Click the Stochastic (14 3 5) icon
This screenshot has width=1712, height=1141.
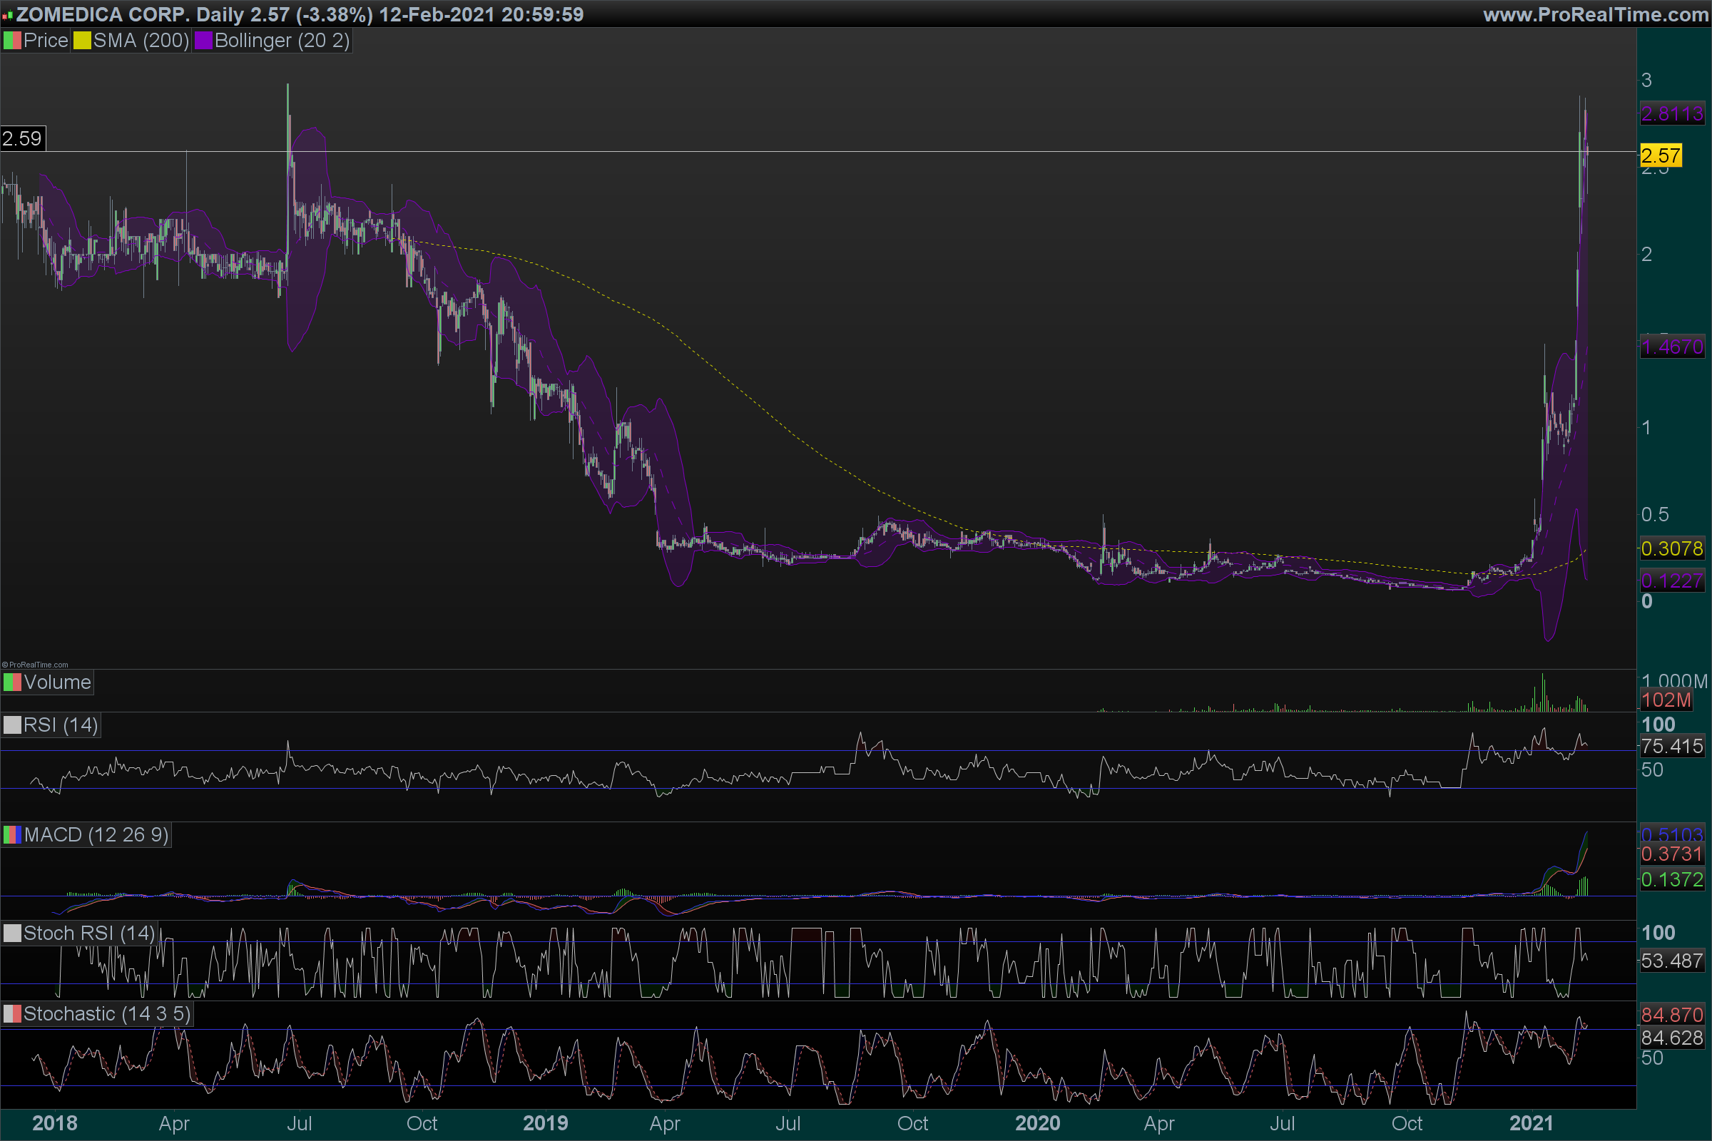12,1013
